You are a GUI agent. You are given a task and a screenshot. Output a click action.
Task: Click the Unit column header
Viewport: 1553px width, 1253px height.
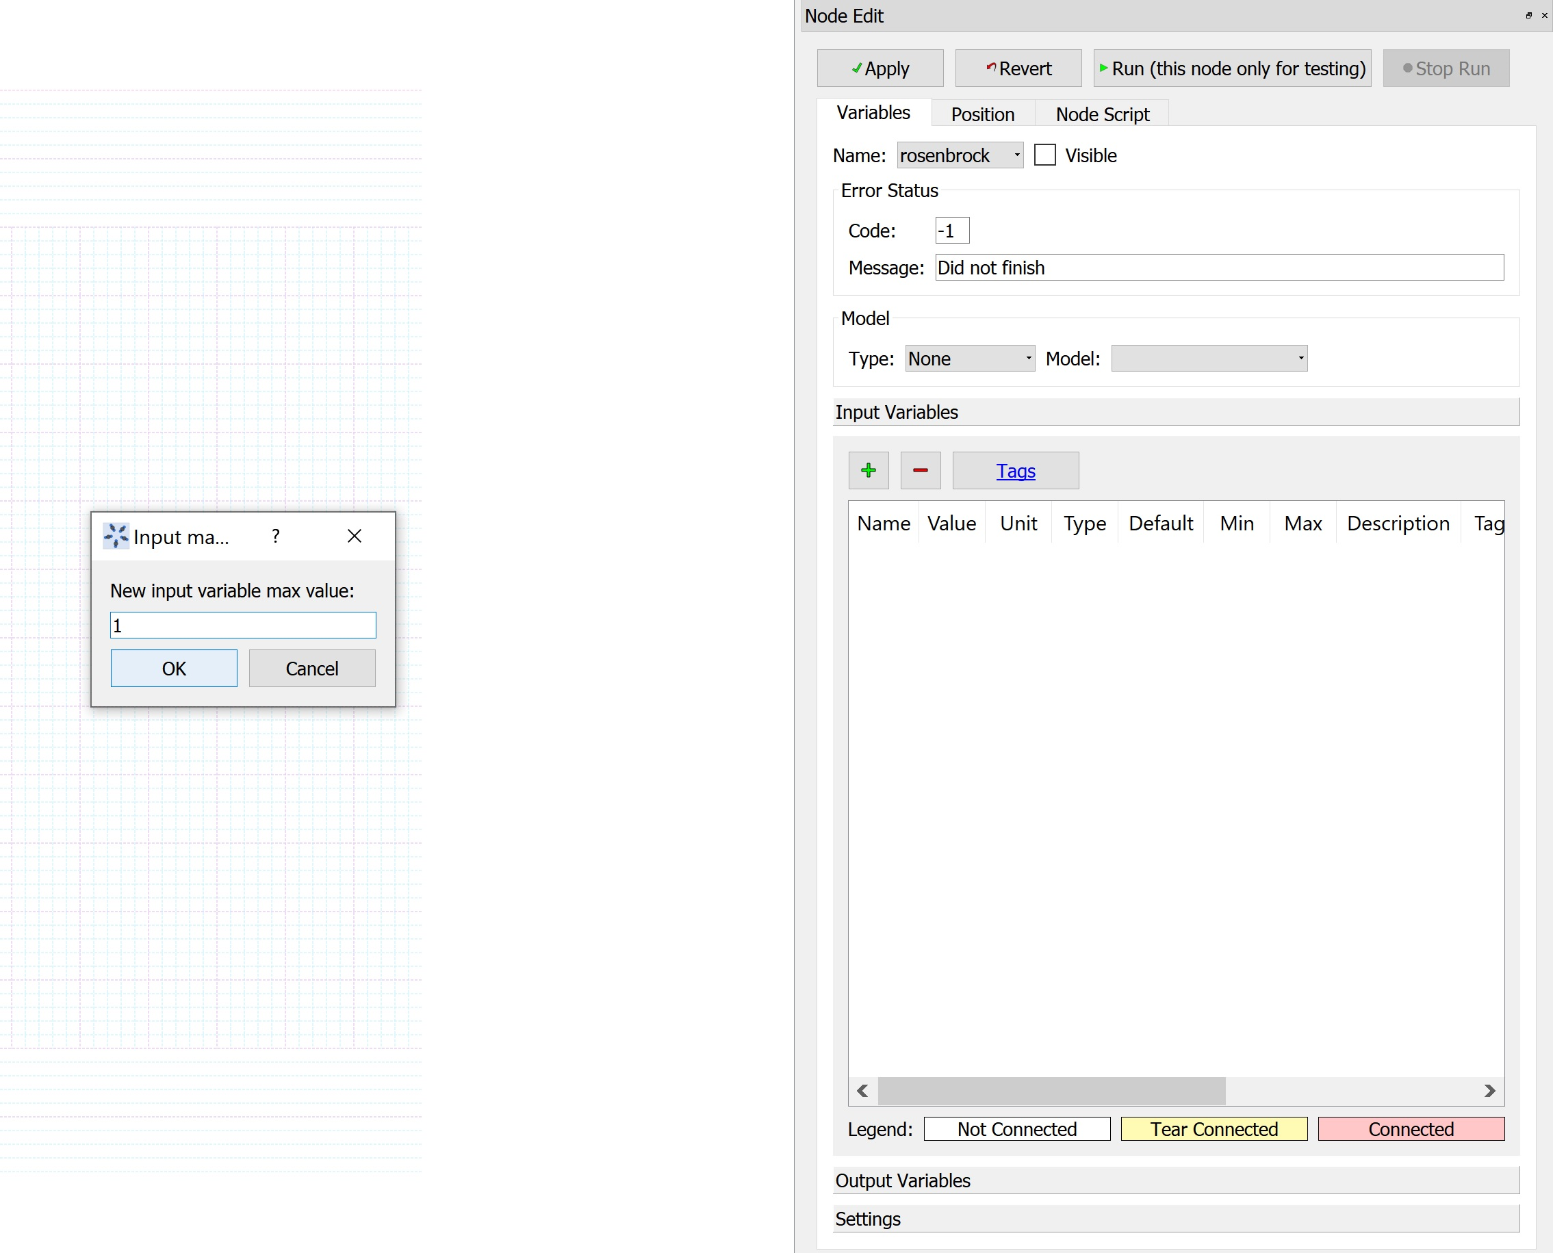coord(1018,524)
